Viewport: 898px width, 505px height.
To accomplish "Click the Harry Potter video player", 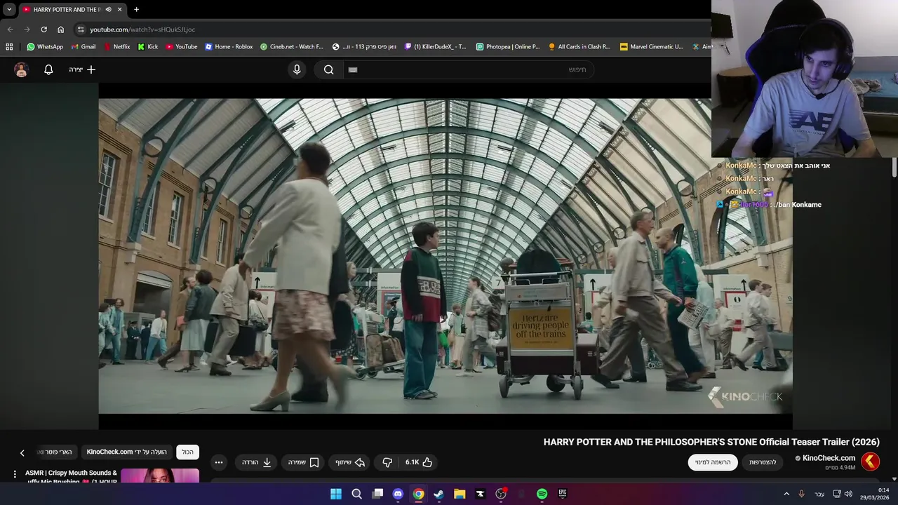I will click(445, 256).
